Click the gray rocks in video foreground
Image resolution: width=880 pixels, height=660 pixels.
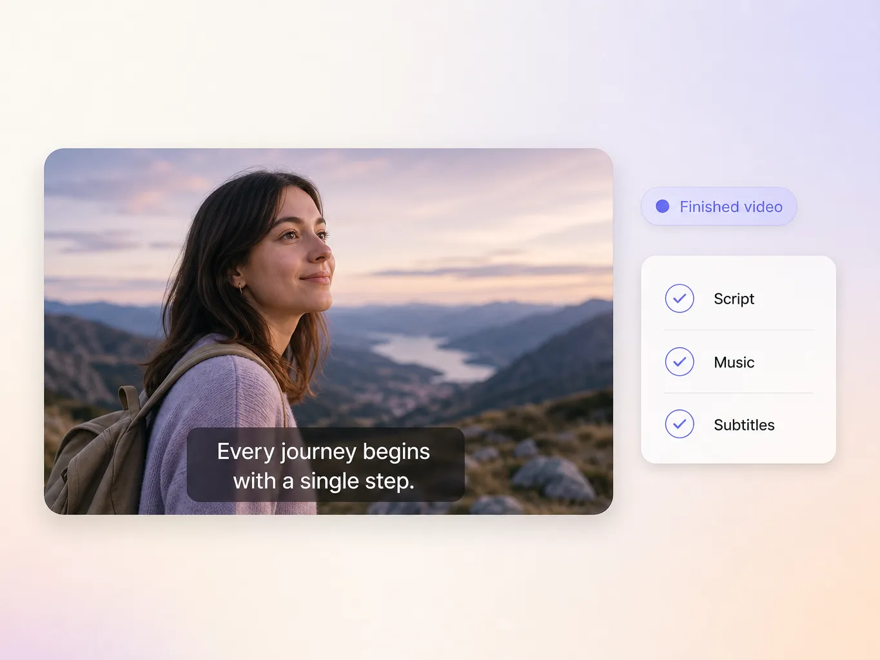[554, 479]
